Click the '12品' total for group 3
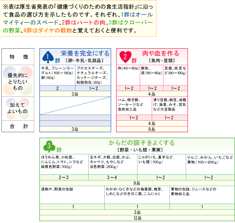This screenshot has width=235, height=223. click(137, 218)
